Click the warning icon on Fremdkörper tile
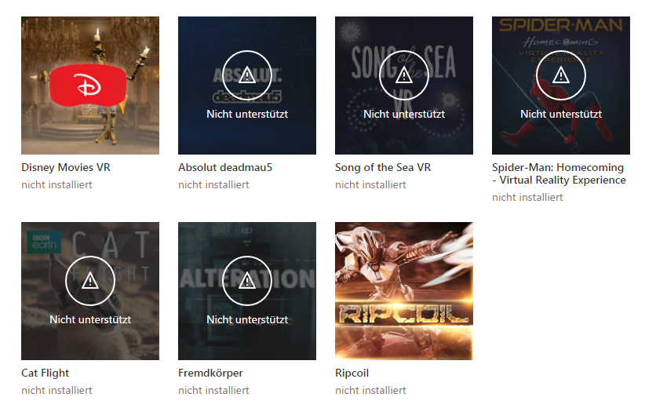Image resolution: width=656 pixels, height=408 pixels. pos(247,281)
